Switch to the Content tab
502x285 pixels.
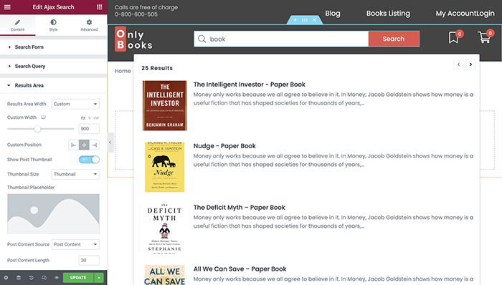tap(18, 25)
